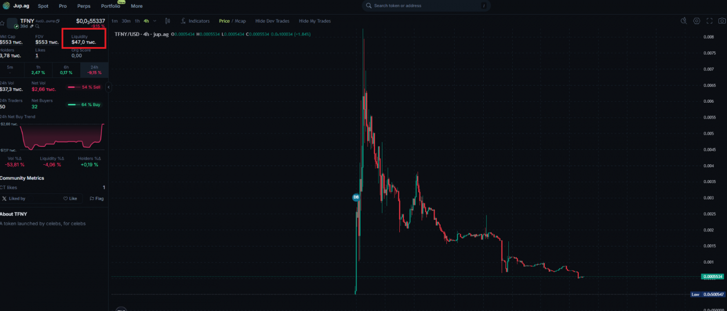The image size is (727, 311).
Task: Flag the TFNY token
Action: click(96, 199)
